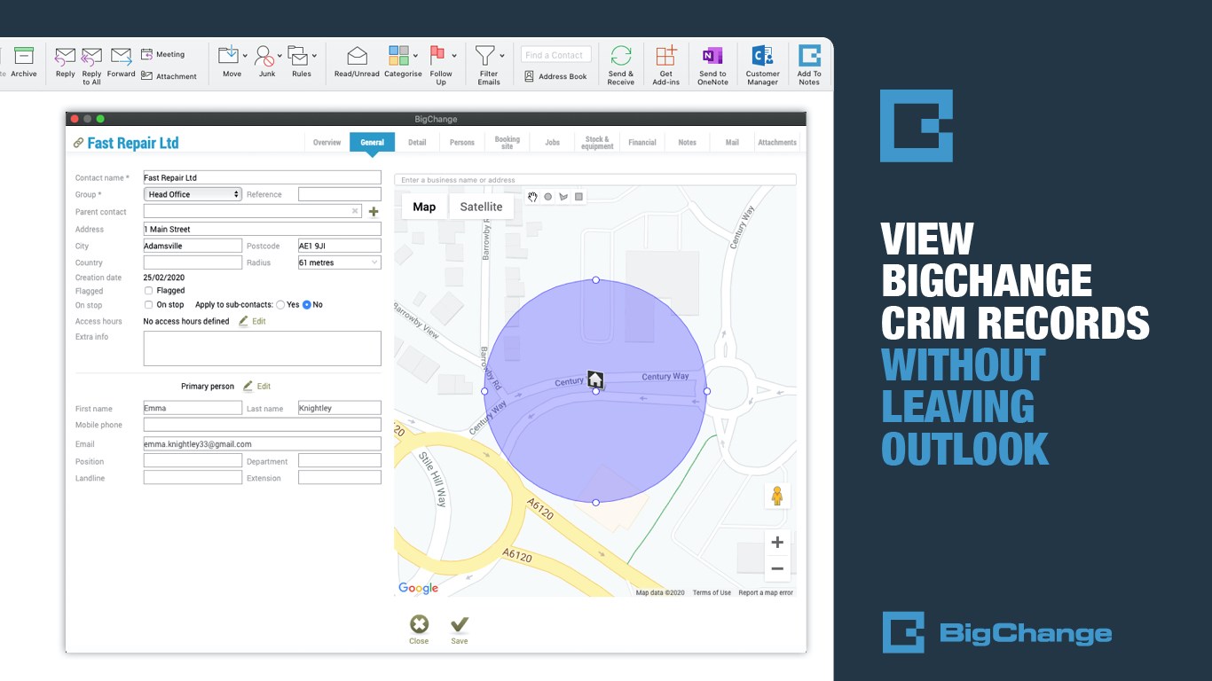The width and height of the screenshot is (1212, 681).
Task: Expand the Junk dropdown arrow
Action: tap(279, 55)
